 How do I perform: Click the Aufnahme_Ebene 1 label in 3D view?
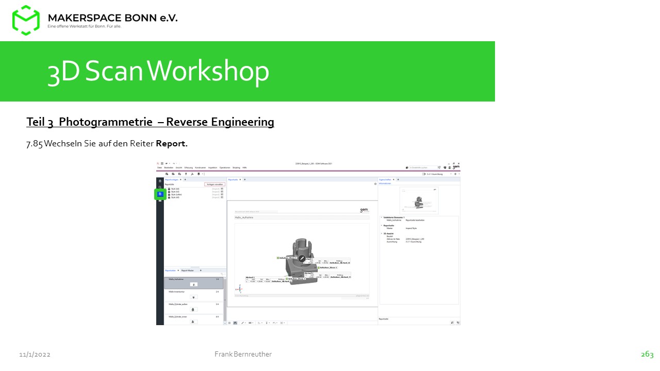click(x=327, y=267)
